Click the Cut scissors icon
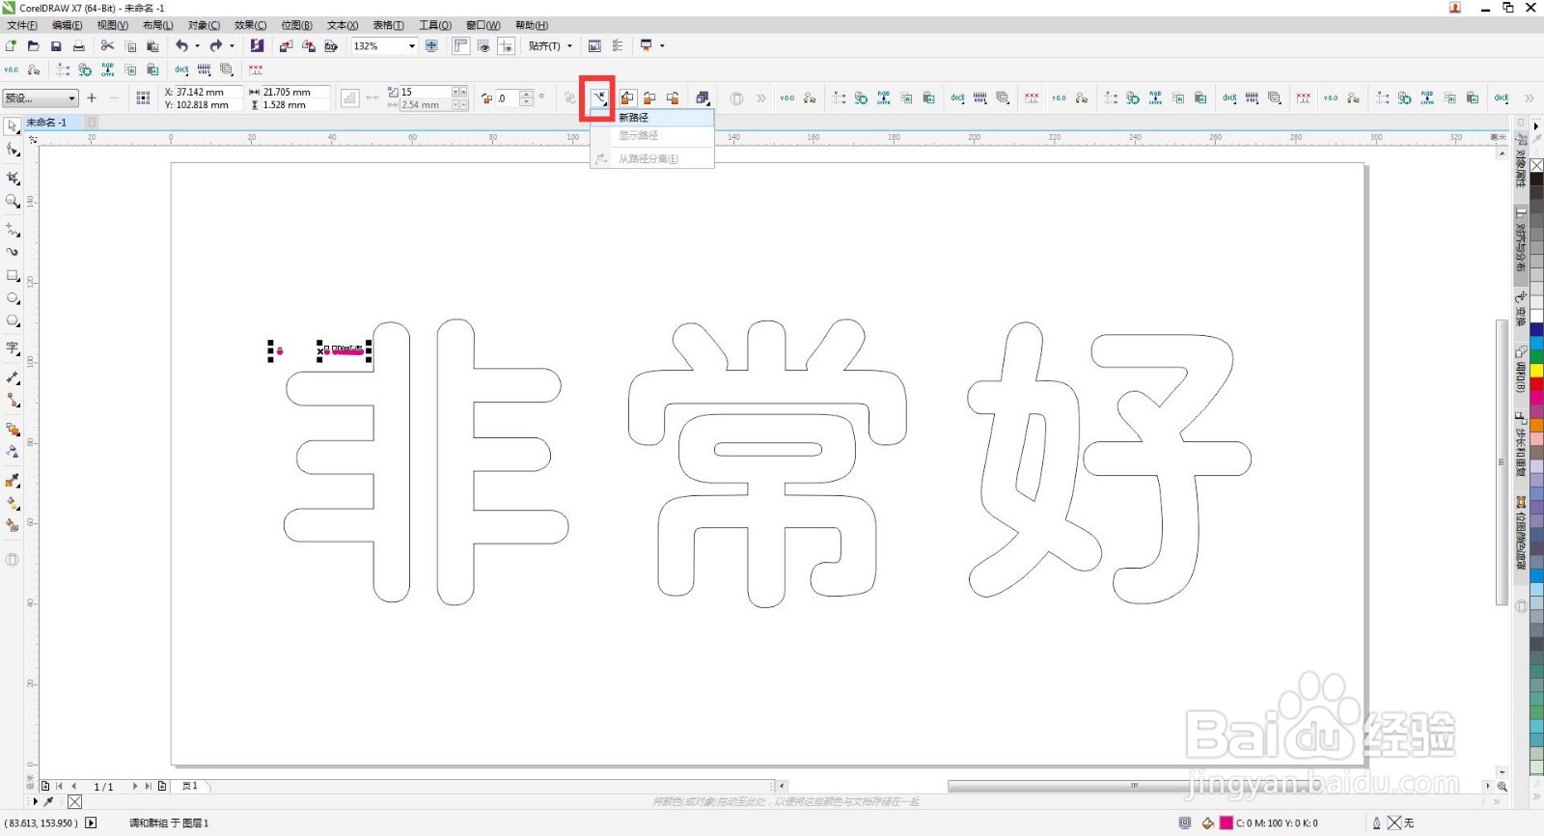Screen dimensions: 1544x836 click(107, 45)
